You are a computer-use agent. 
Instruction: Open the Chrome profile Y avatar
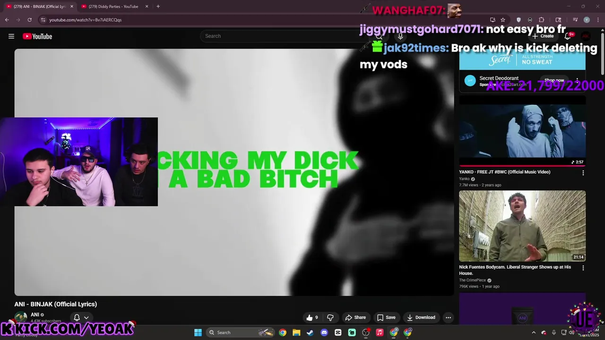[x=587, y=20]
